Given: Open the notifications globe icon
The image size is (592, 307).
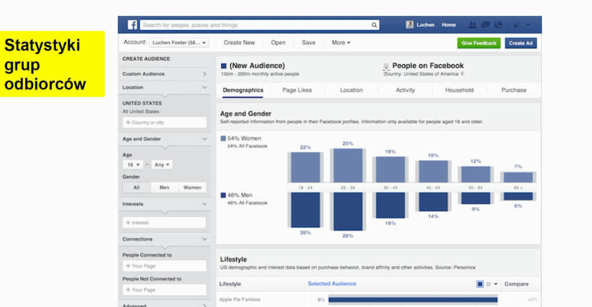Looking at the screenshot, I should point(498,25).
